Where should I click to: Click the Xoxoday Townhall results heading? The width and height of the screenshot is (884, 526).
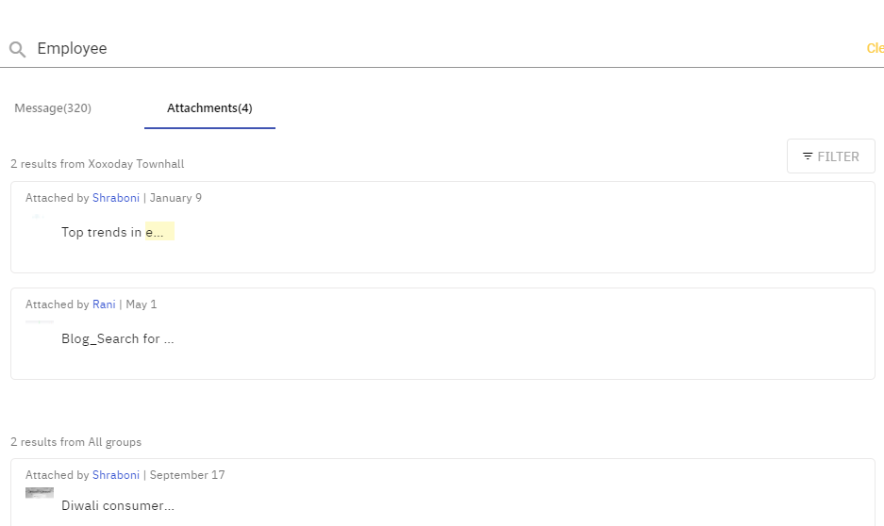[x=97, y=164]
